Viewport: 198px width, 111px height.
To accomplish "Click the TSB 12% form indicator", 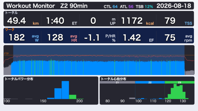I will coord(144,6).
